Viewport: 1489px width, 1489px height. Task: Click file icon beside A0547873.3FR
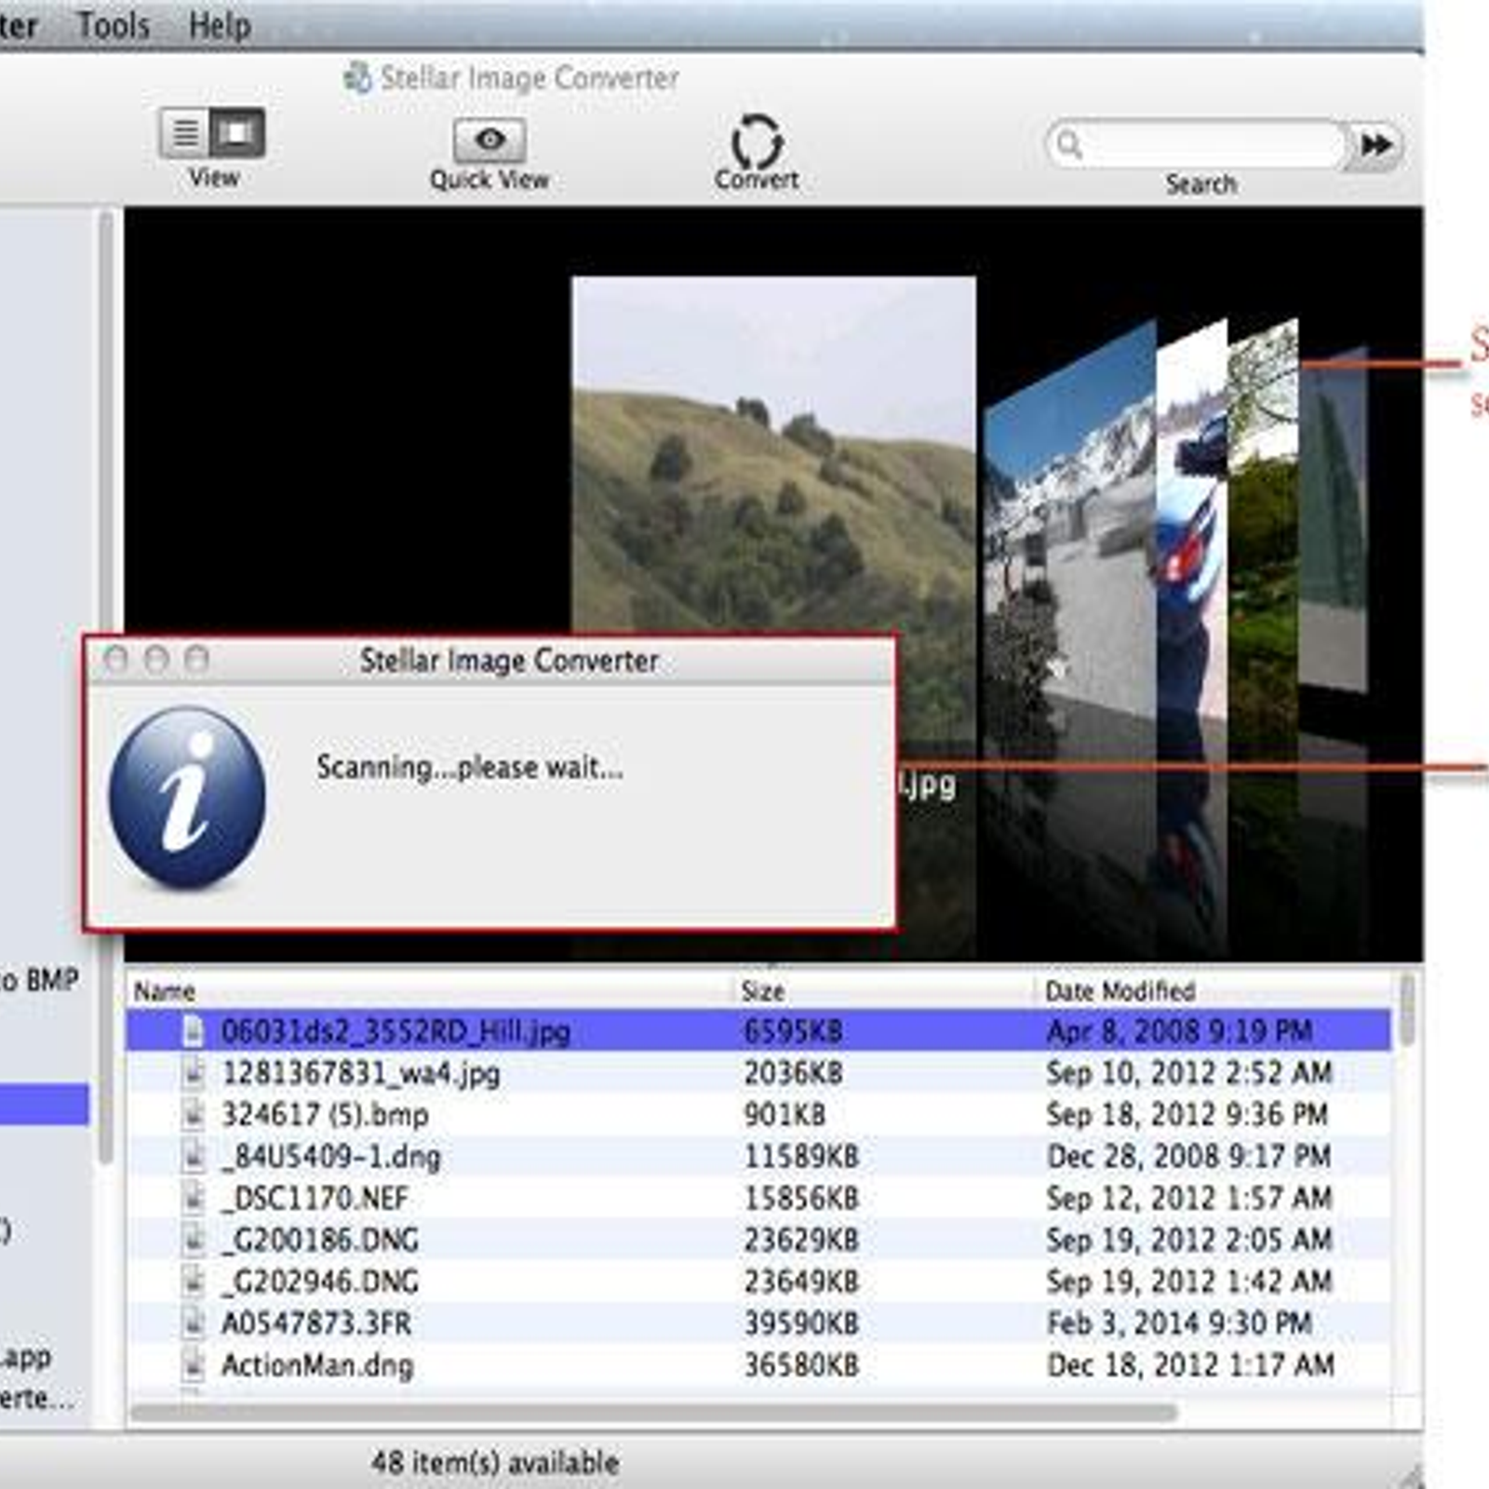coord(193,1323)
